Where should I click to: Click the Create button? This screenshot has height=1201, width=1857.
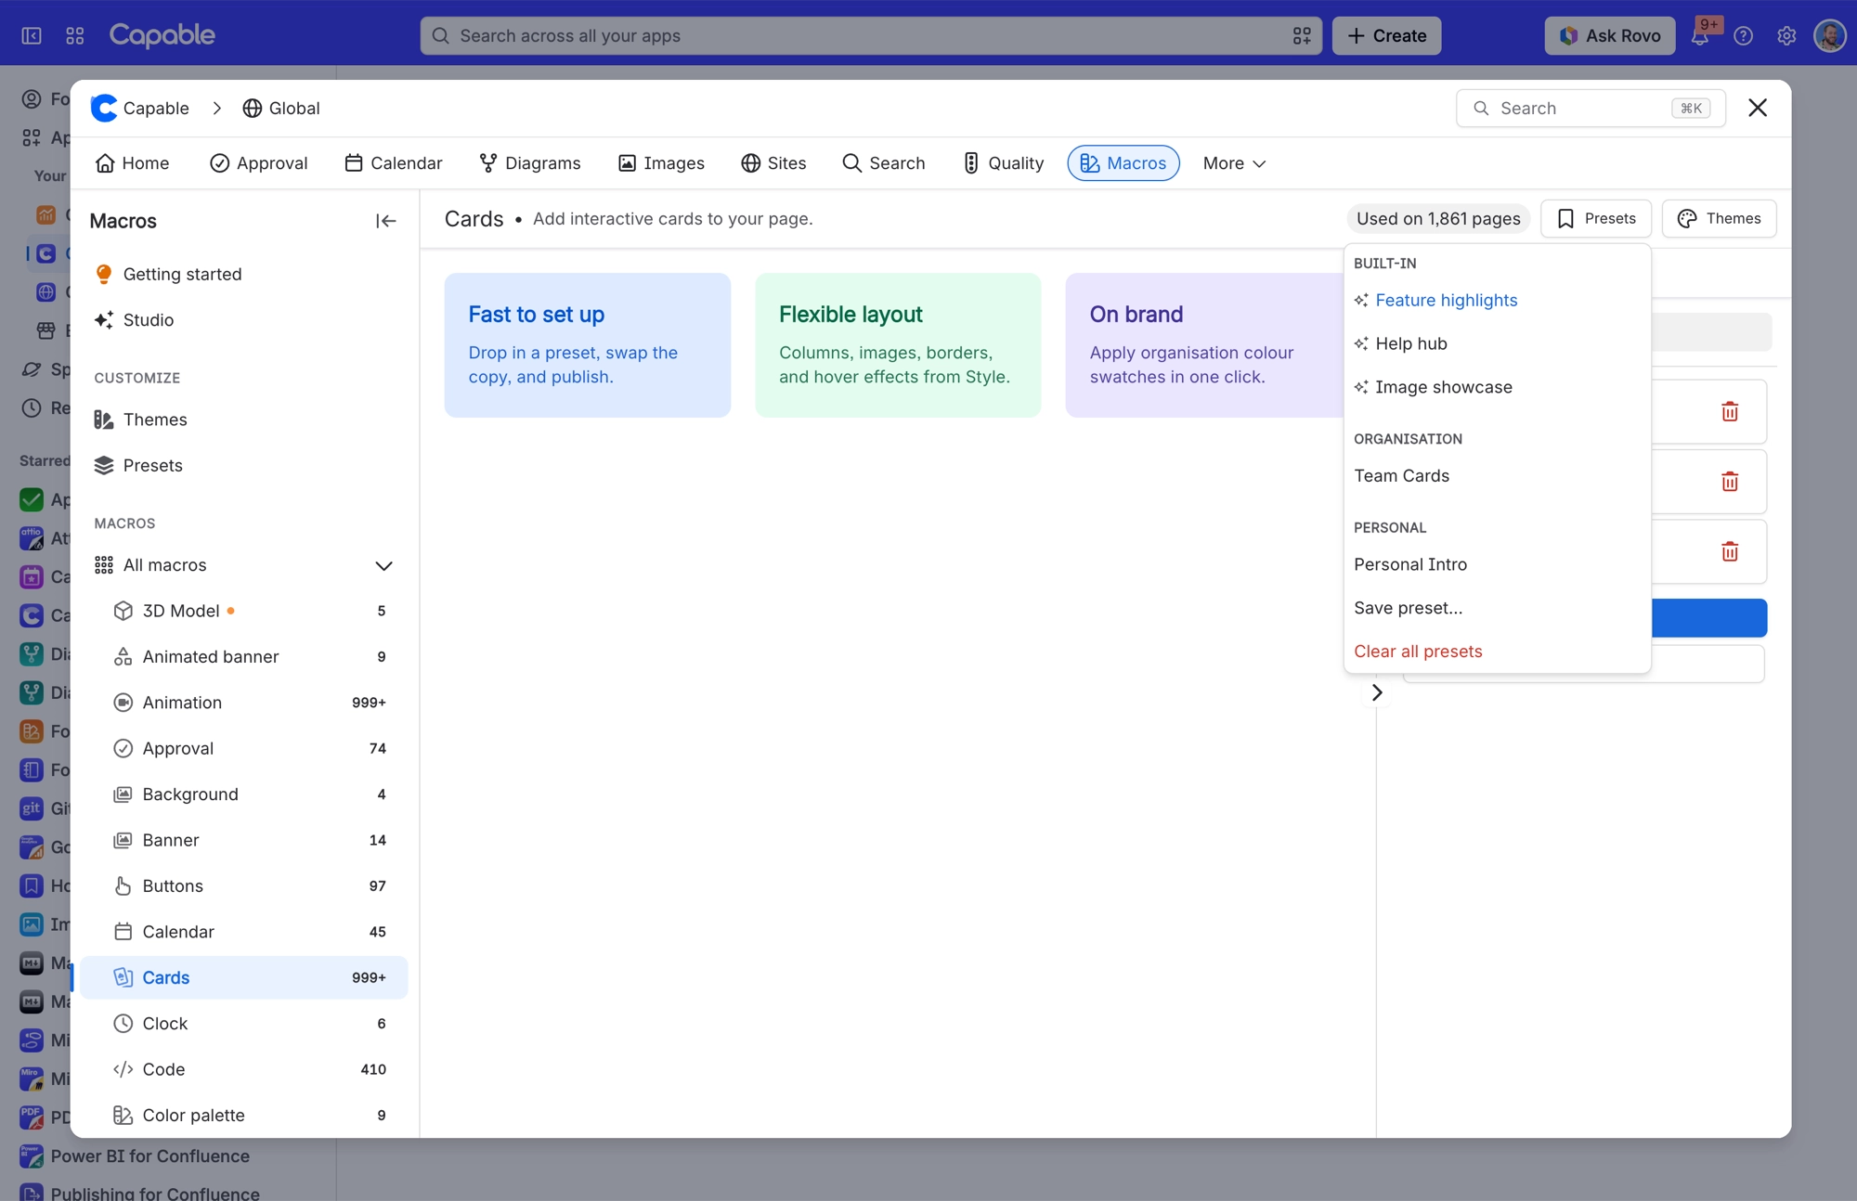click(x=1386, y=35)
